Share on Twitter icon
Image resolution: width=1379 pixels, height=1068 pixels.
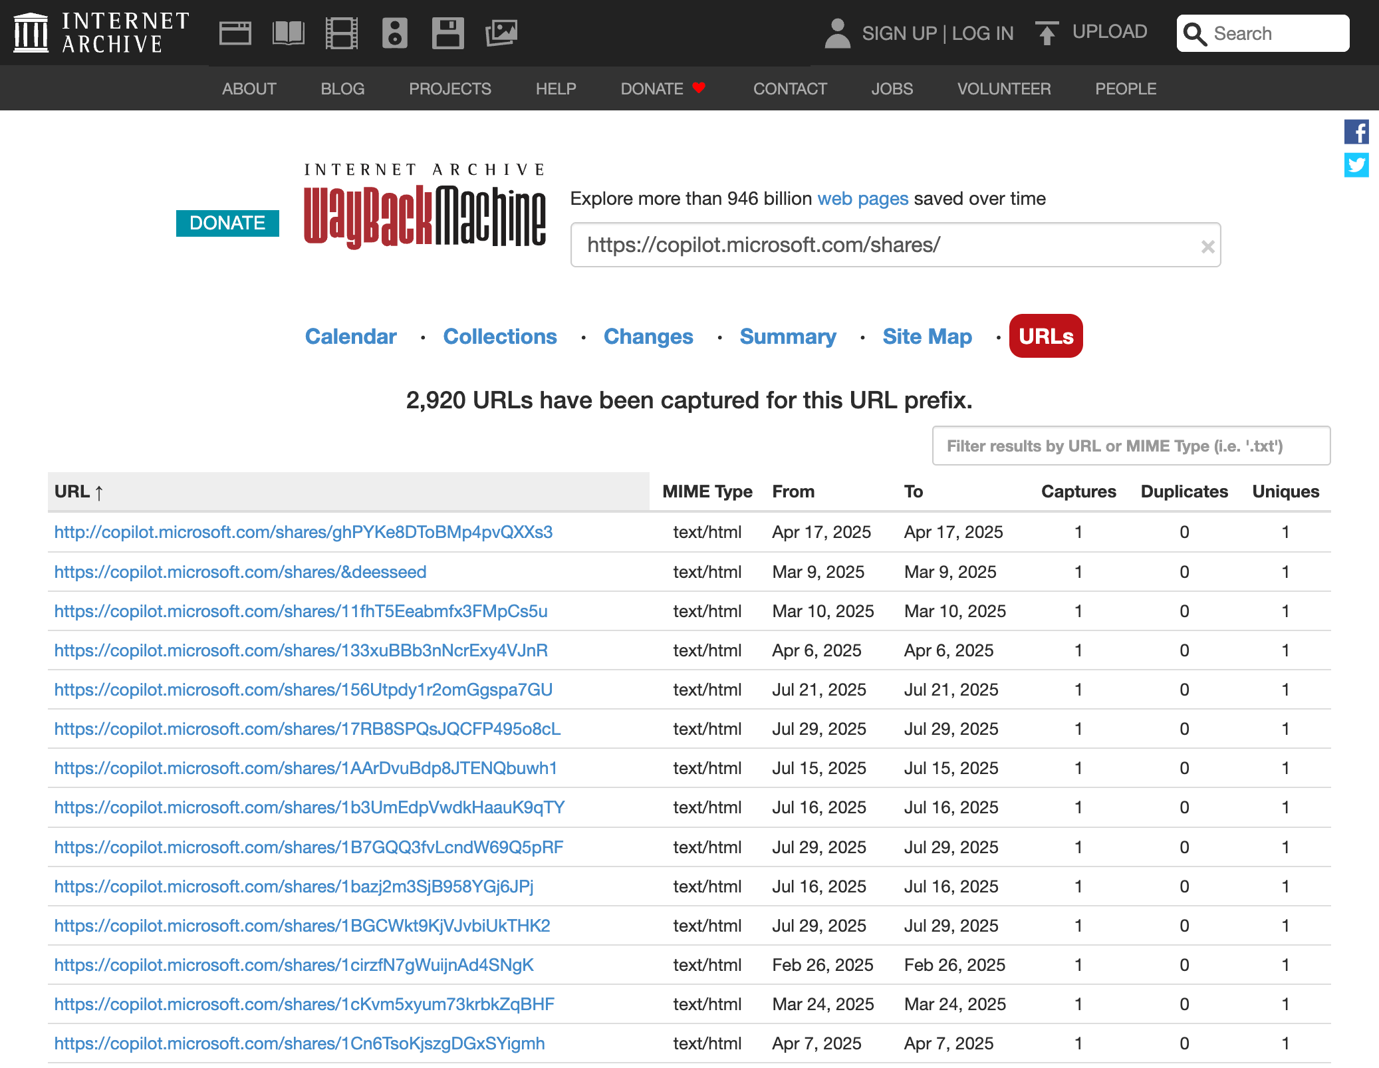coord(1356,165)
